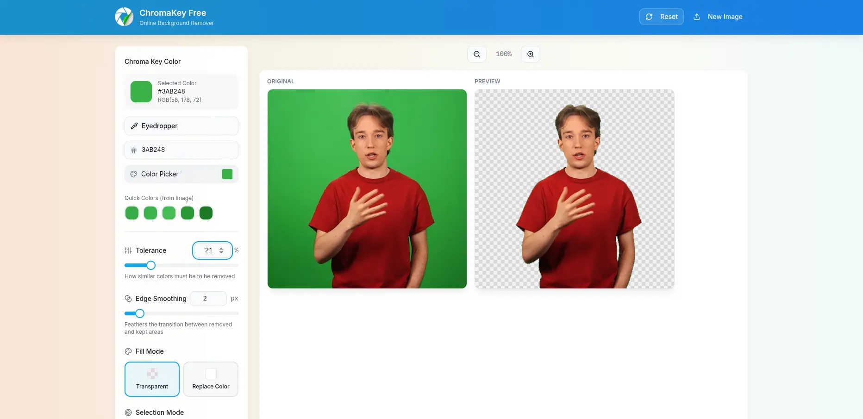The width and height of the screenshot is (863, 419).
Task: Click the zoom out magnifier icon
Action: (x=476, y=54)
